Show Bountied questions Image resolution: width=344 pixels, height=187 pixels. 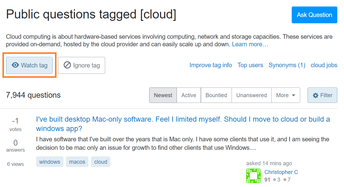[216, 95]
